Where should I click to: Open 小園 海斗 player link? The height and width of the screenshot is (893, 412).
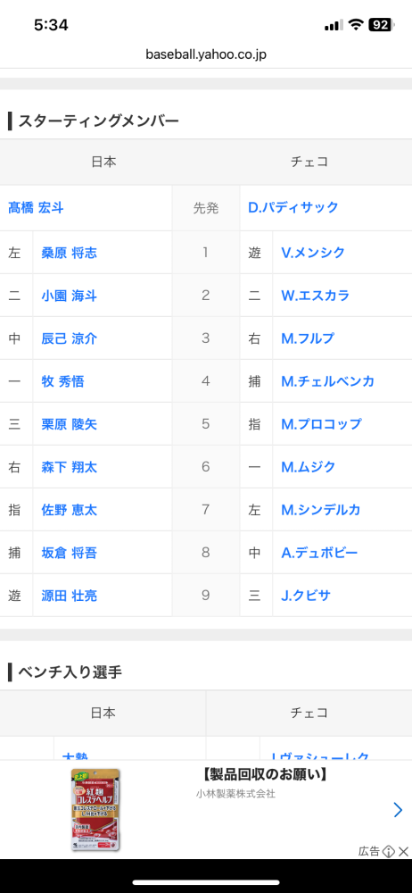[x=69, y=296]
